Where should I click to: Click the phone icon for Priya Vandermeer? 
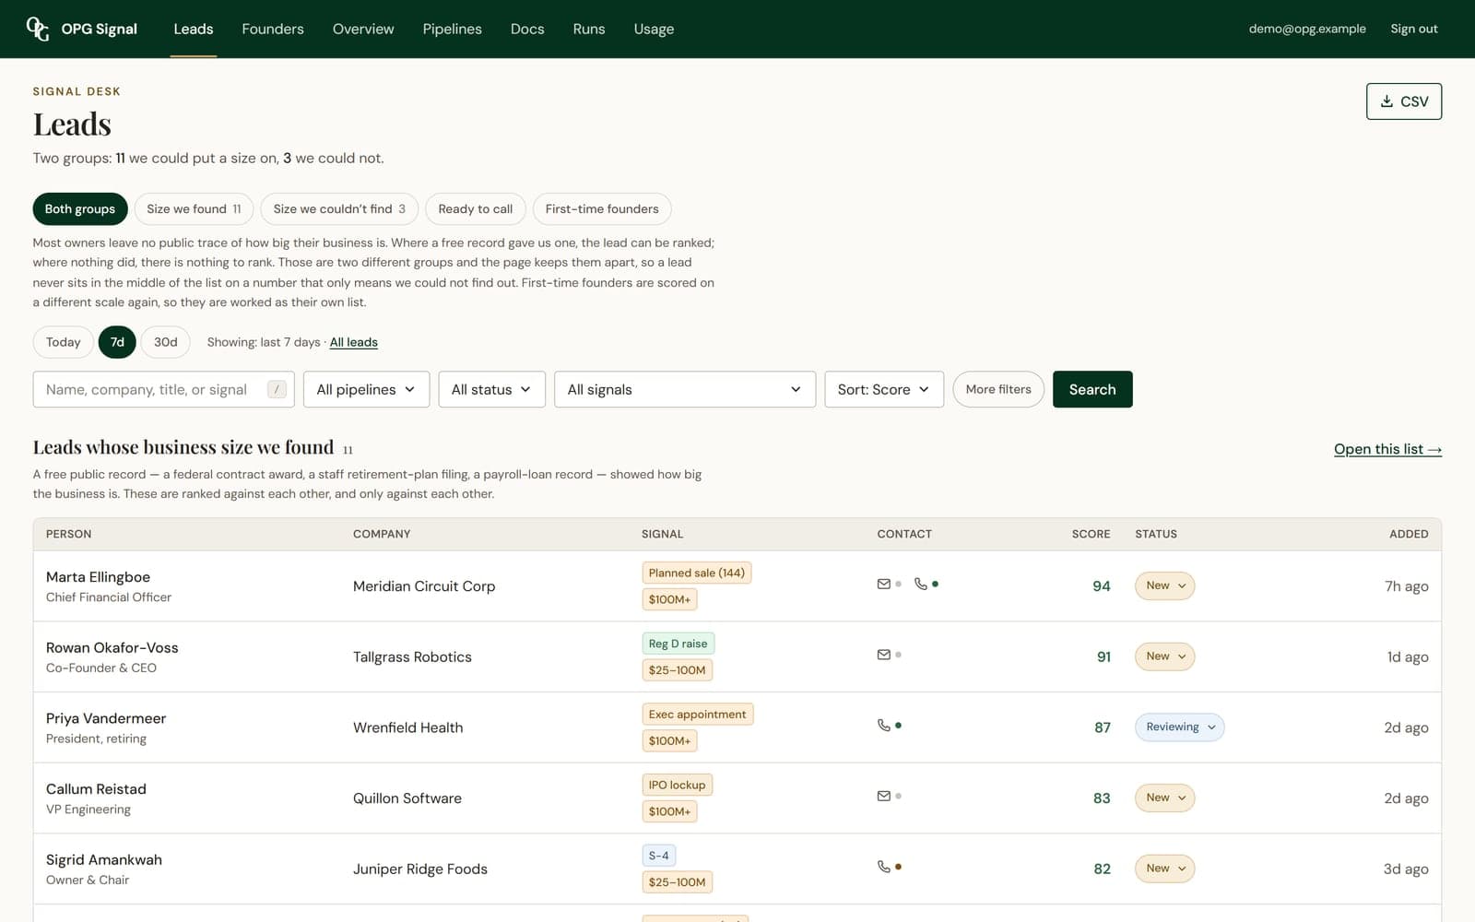click(x=884, y=726)
